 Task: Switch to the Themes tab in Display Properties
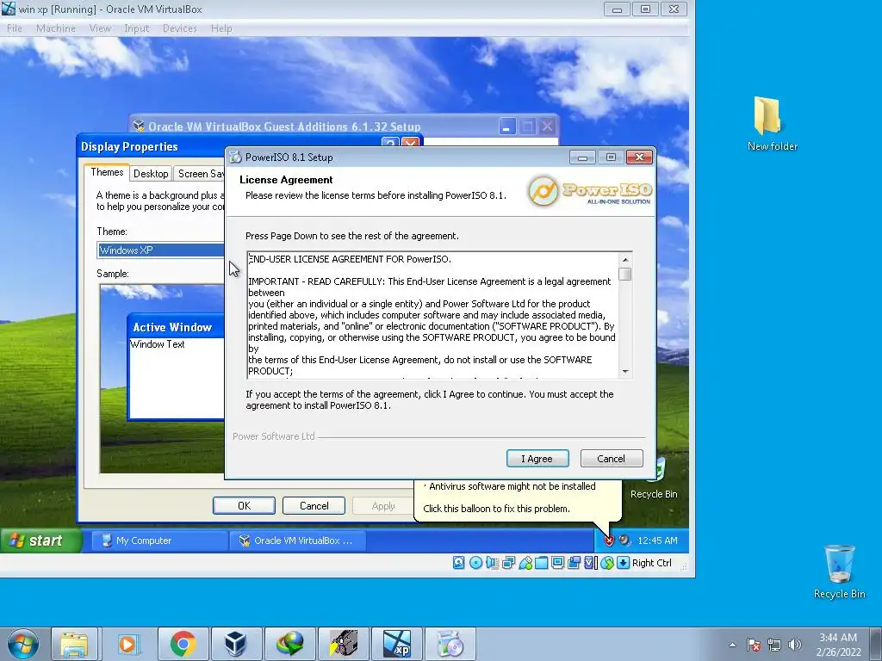coord(107,172)
